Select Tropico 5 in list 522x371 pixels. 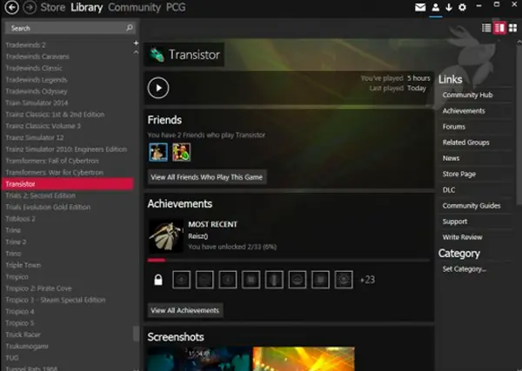pyautogui.click(x=20, y=323)
